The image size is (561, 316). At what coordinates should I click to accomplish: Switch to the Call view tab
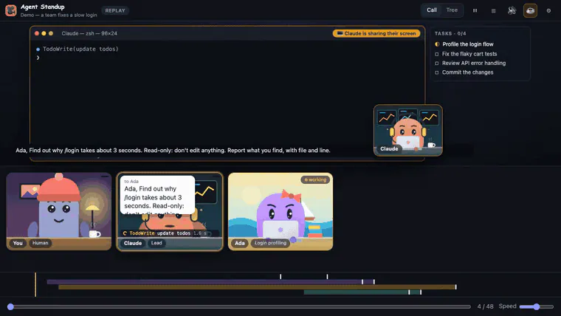(432, 10)
